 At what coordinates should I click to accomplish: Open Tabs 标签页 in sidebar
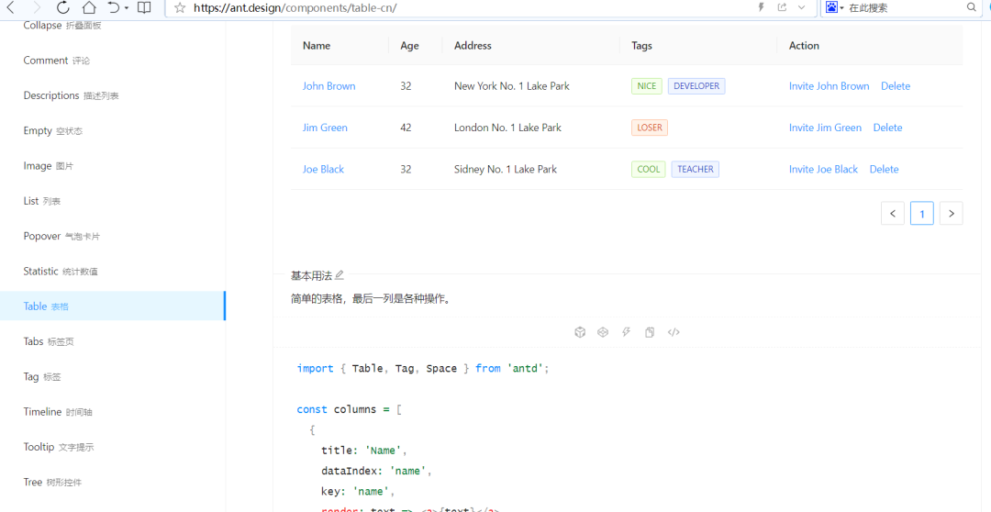click(48, 341)
